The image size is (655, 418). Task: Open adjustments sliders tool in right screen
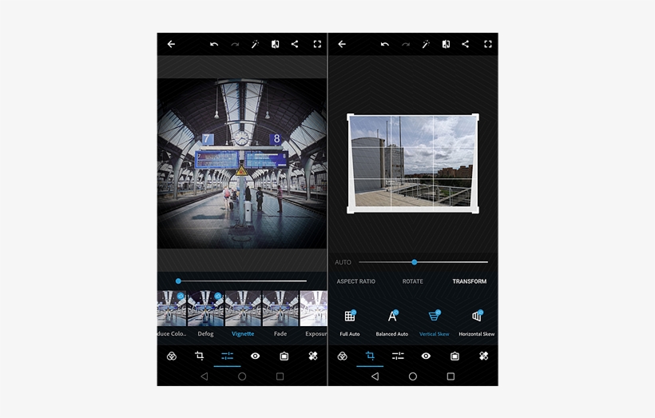click(398, 356)
